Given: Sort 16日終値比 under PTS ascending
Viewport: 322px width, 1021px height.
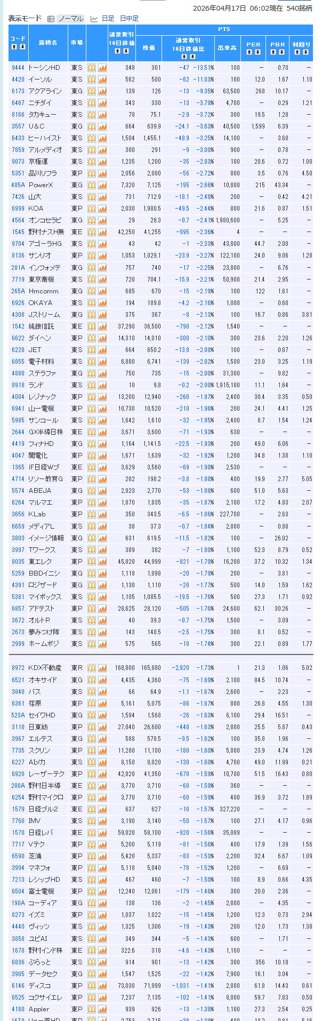Looking at the screenshot, I should coord(184,56).
